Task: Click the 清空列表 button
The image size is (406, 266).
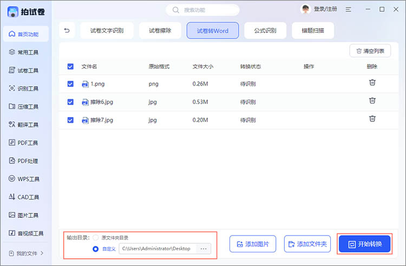Action: pyautogui.click(x=370, y=51)
